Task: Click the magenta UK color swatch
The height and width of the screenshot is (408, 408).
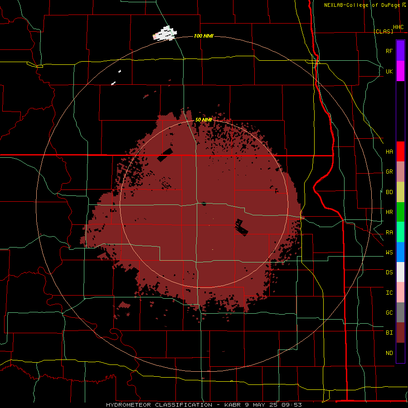Action: (x=400, y=71)
